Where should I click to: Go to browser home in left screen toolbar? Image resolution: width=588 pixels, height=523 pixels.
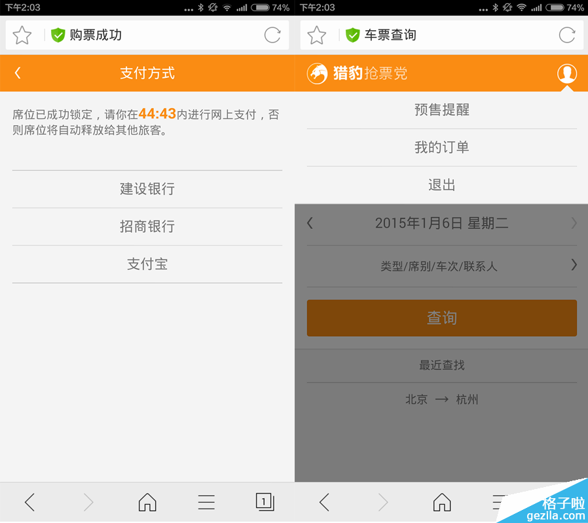click(147, 502)
